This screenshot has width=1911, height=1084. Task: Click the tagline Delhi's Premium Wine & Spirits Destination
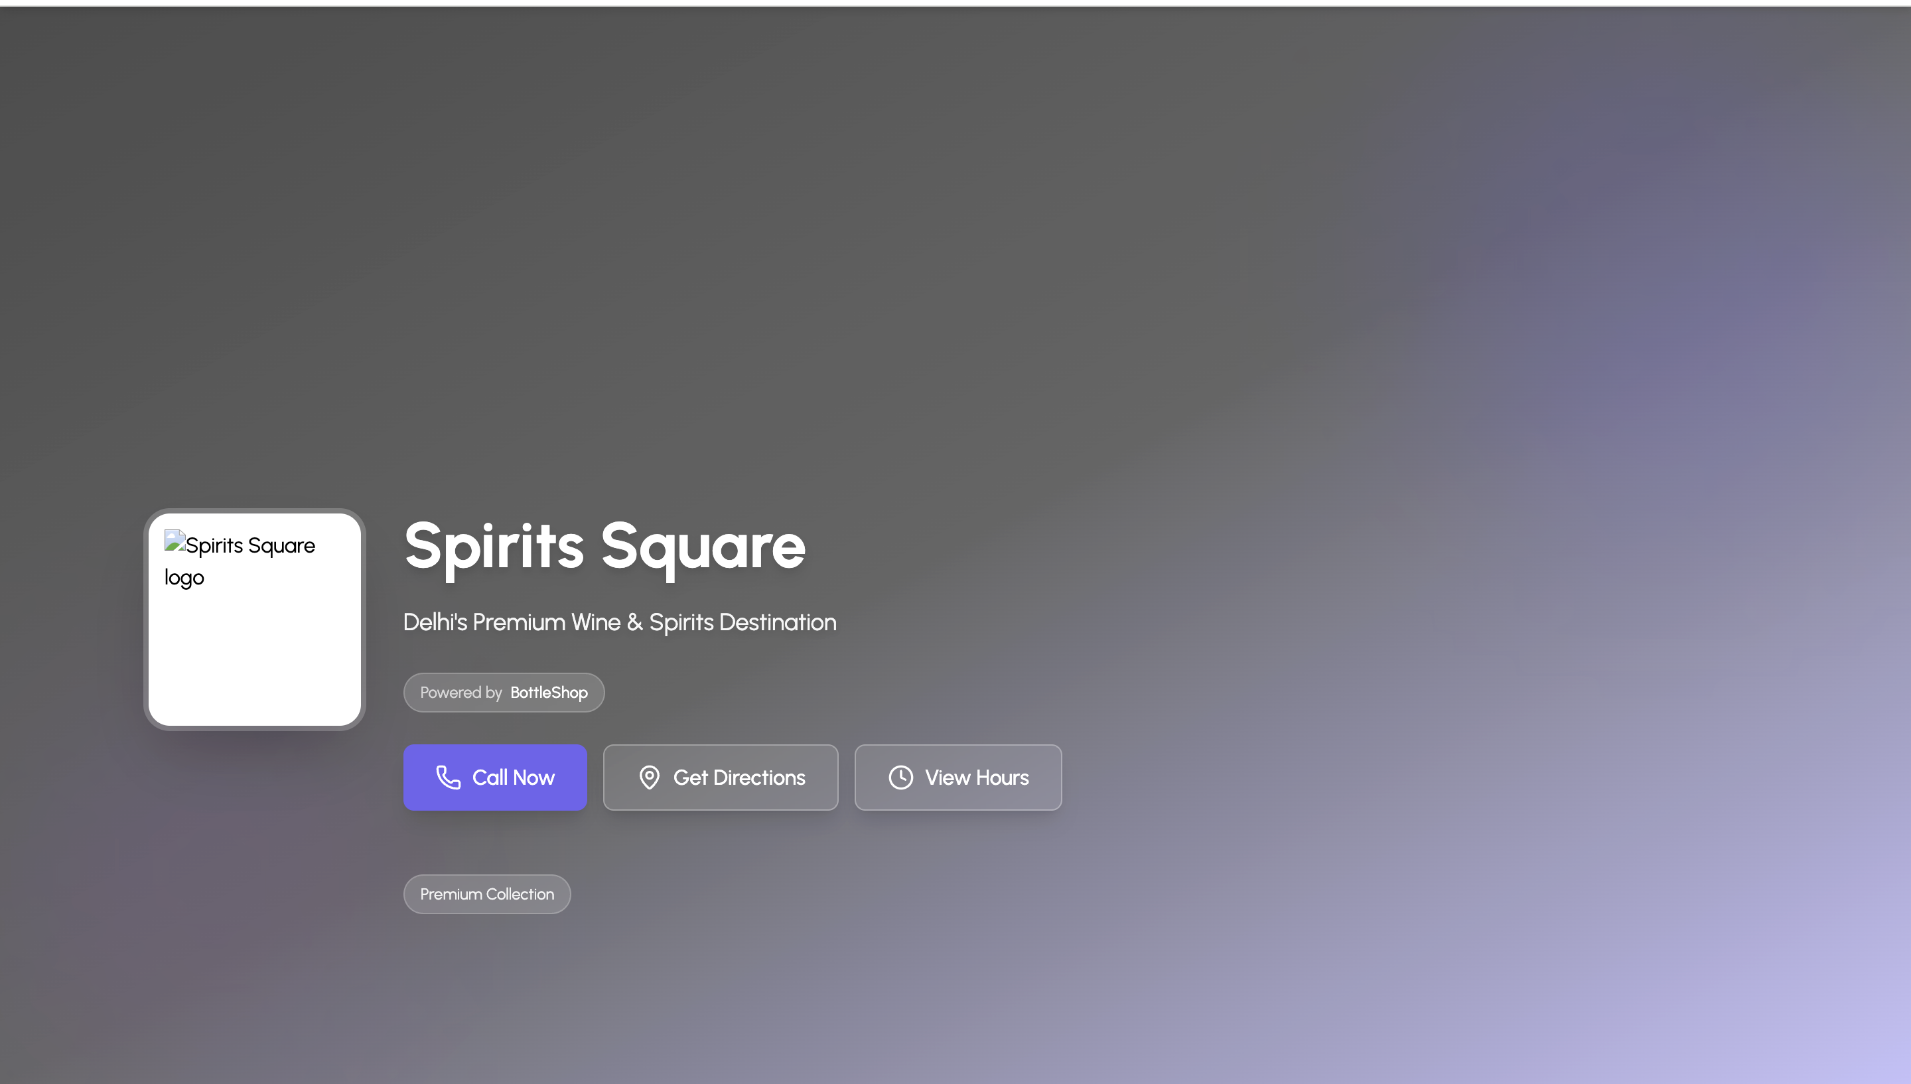click(619, 622)
